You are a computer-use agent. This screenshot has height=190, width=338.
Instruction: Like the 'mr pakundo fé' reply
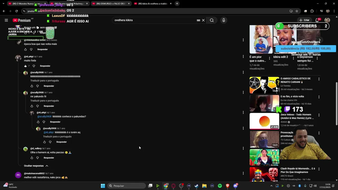pos(32,106)
